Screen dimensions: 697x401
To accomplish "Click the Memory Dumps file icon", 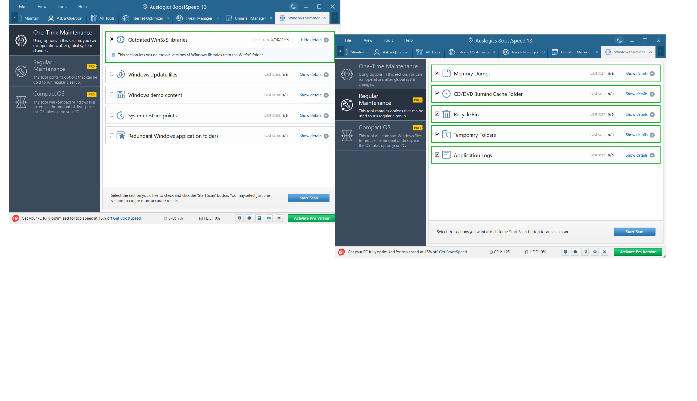I will pyautogui.click(x=446, y=74).
